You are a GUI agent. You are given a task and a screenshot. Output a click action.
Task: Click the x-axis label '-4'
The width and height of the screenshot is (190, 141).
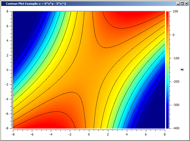click(51, 134)
